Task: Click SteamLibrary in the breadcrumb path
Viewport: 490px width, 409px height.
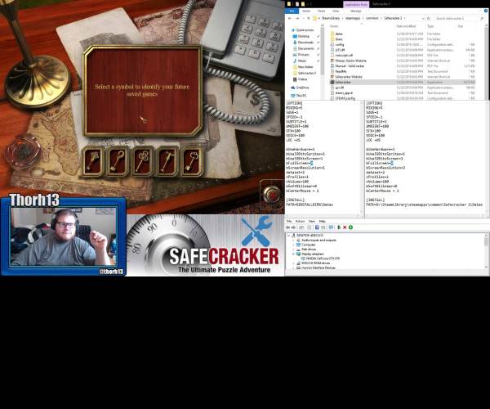Action: coord(331,19)
